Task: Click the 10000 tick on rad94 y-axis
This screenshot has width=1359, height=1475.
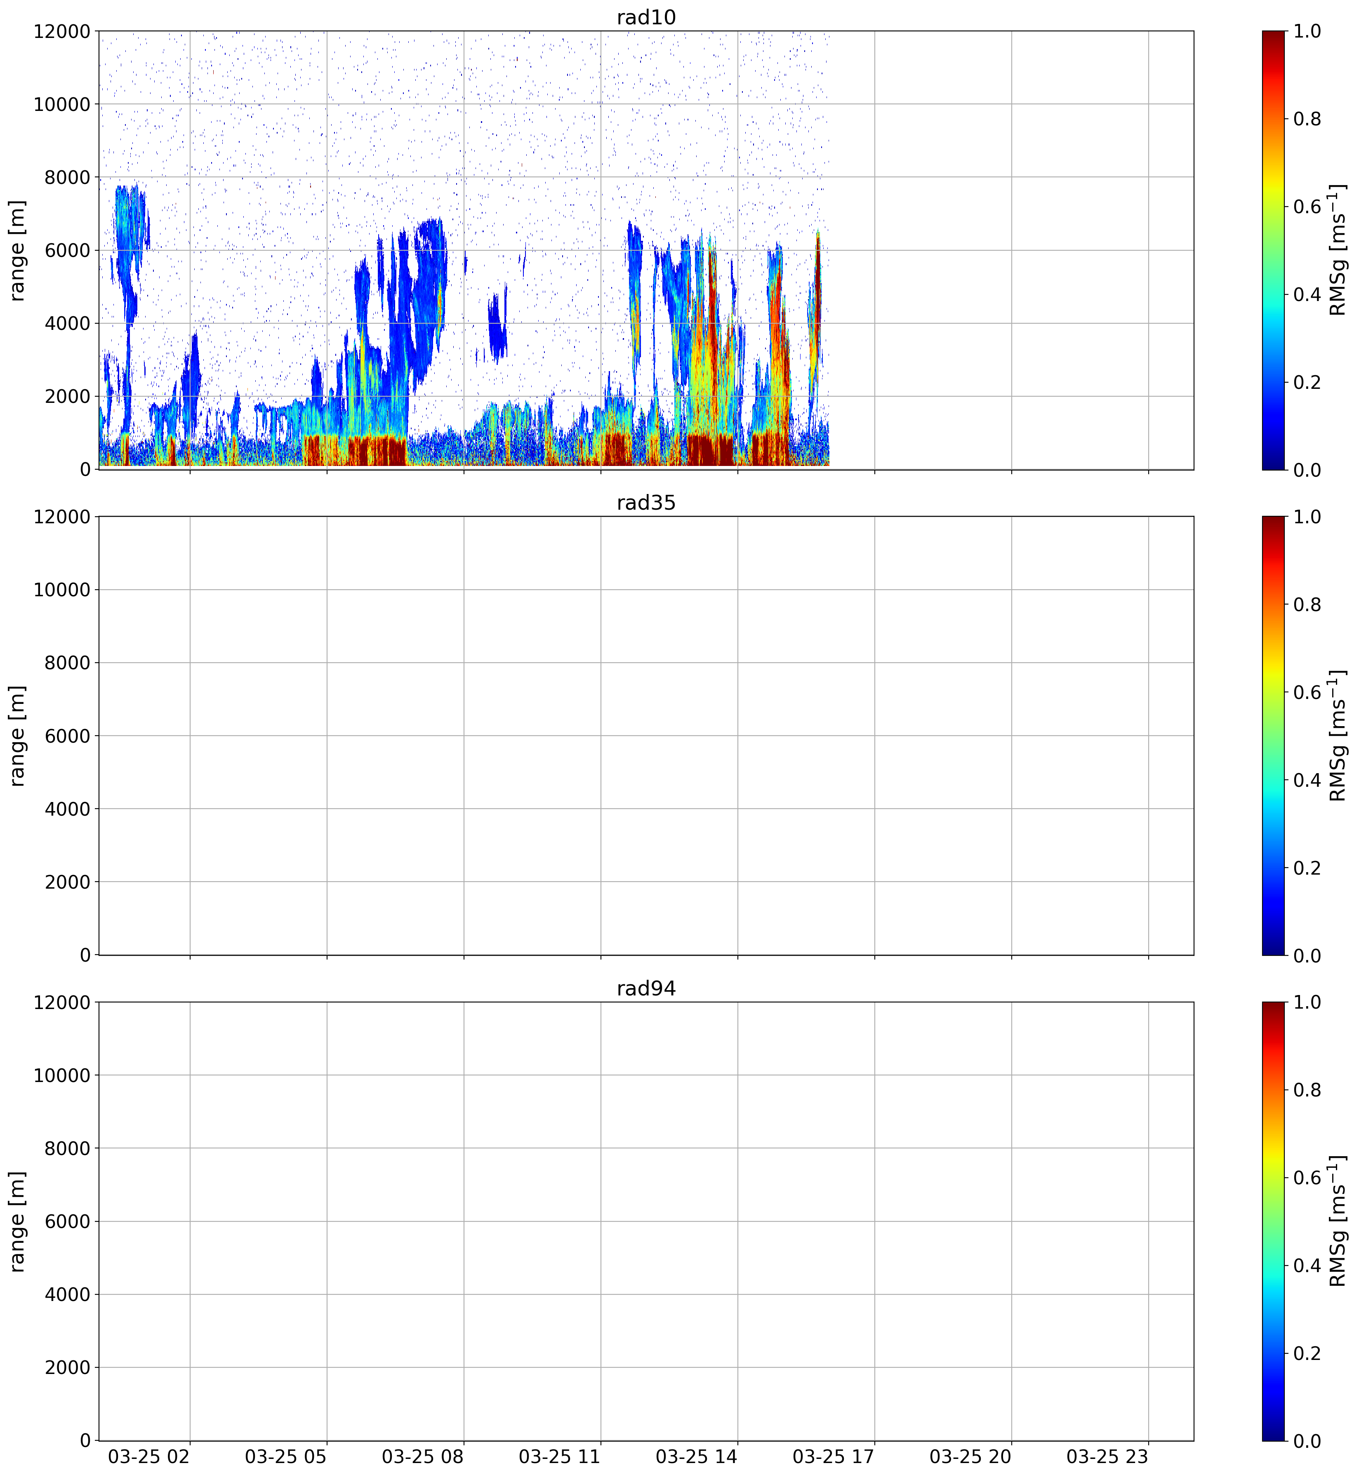Action: tap(62, 1076)
